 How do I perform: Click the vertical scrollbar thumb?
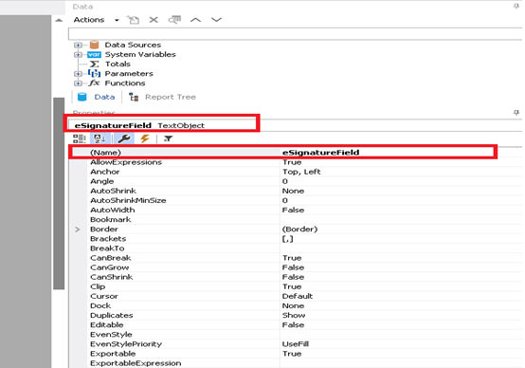click(x=59, y=193)
